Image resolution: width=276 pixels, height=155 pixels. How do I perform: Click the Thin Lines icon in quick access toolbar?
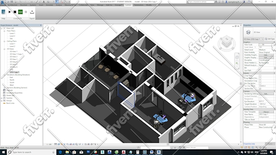click(x=57, y=2)
